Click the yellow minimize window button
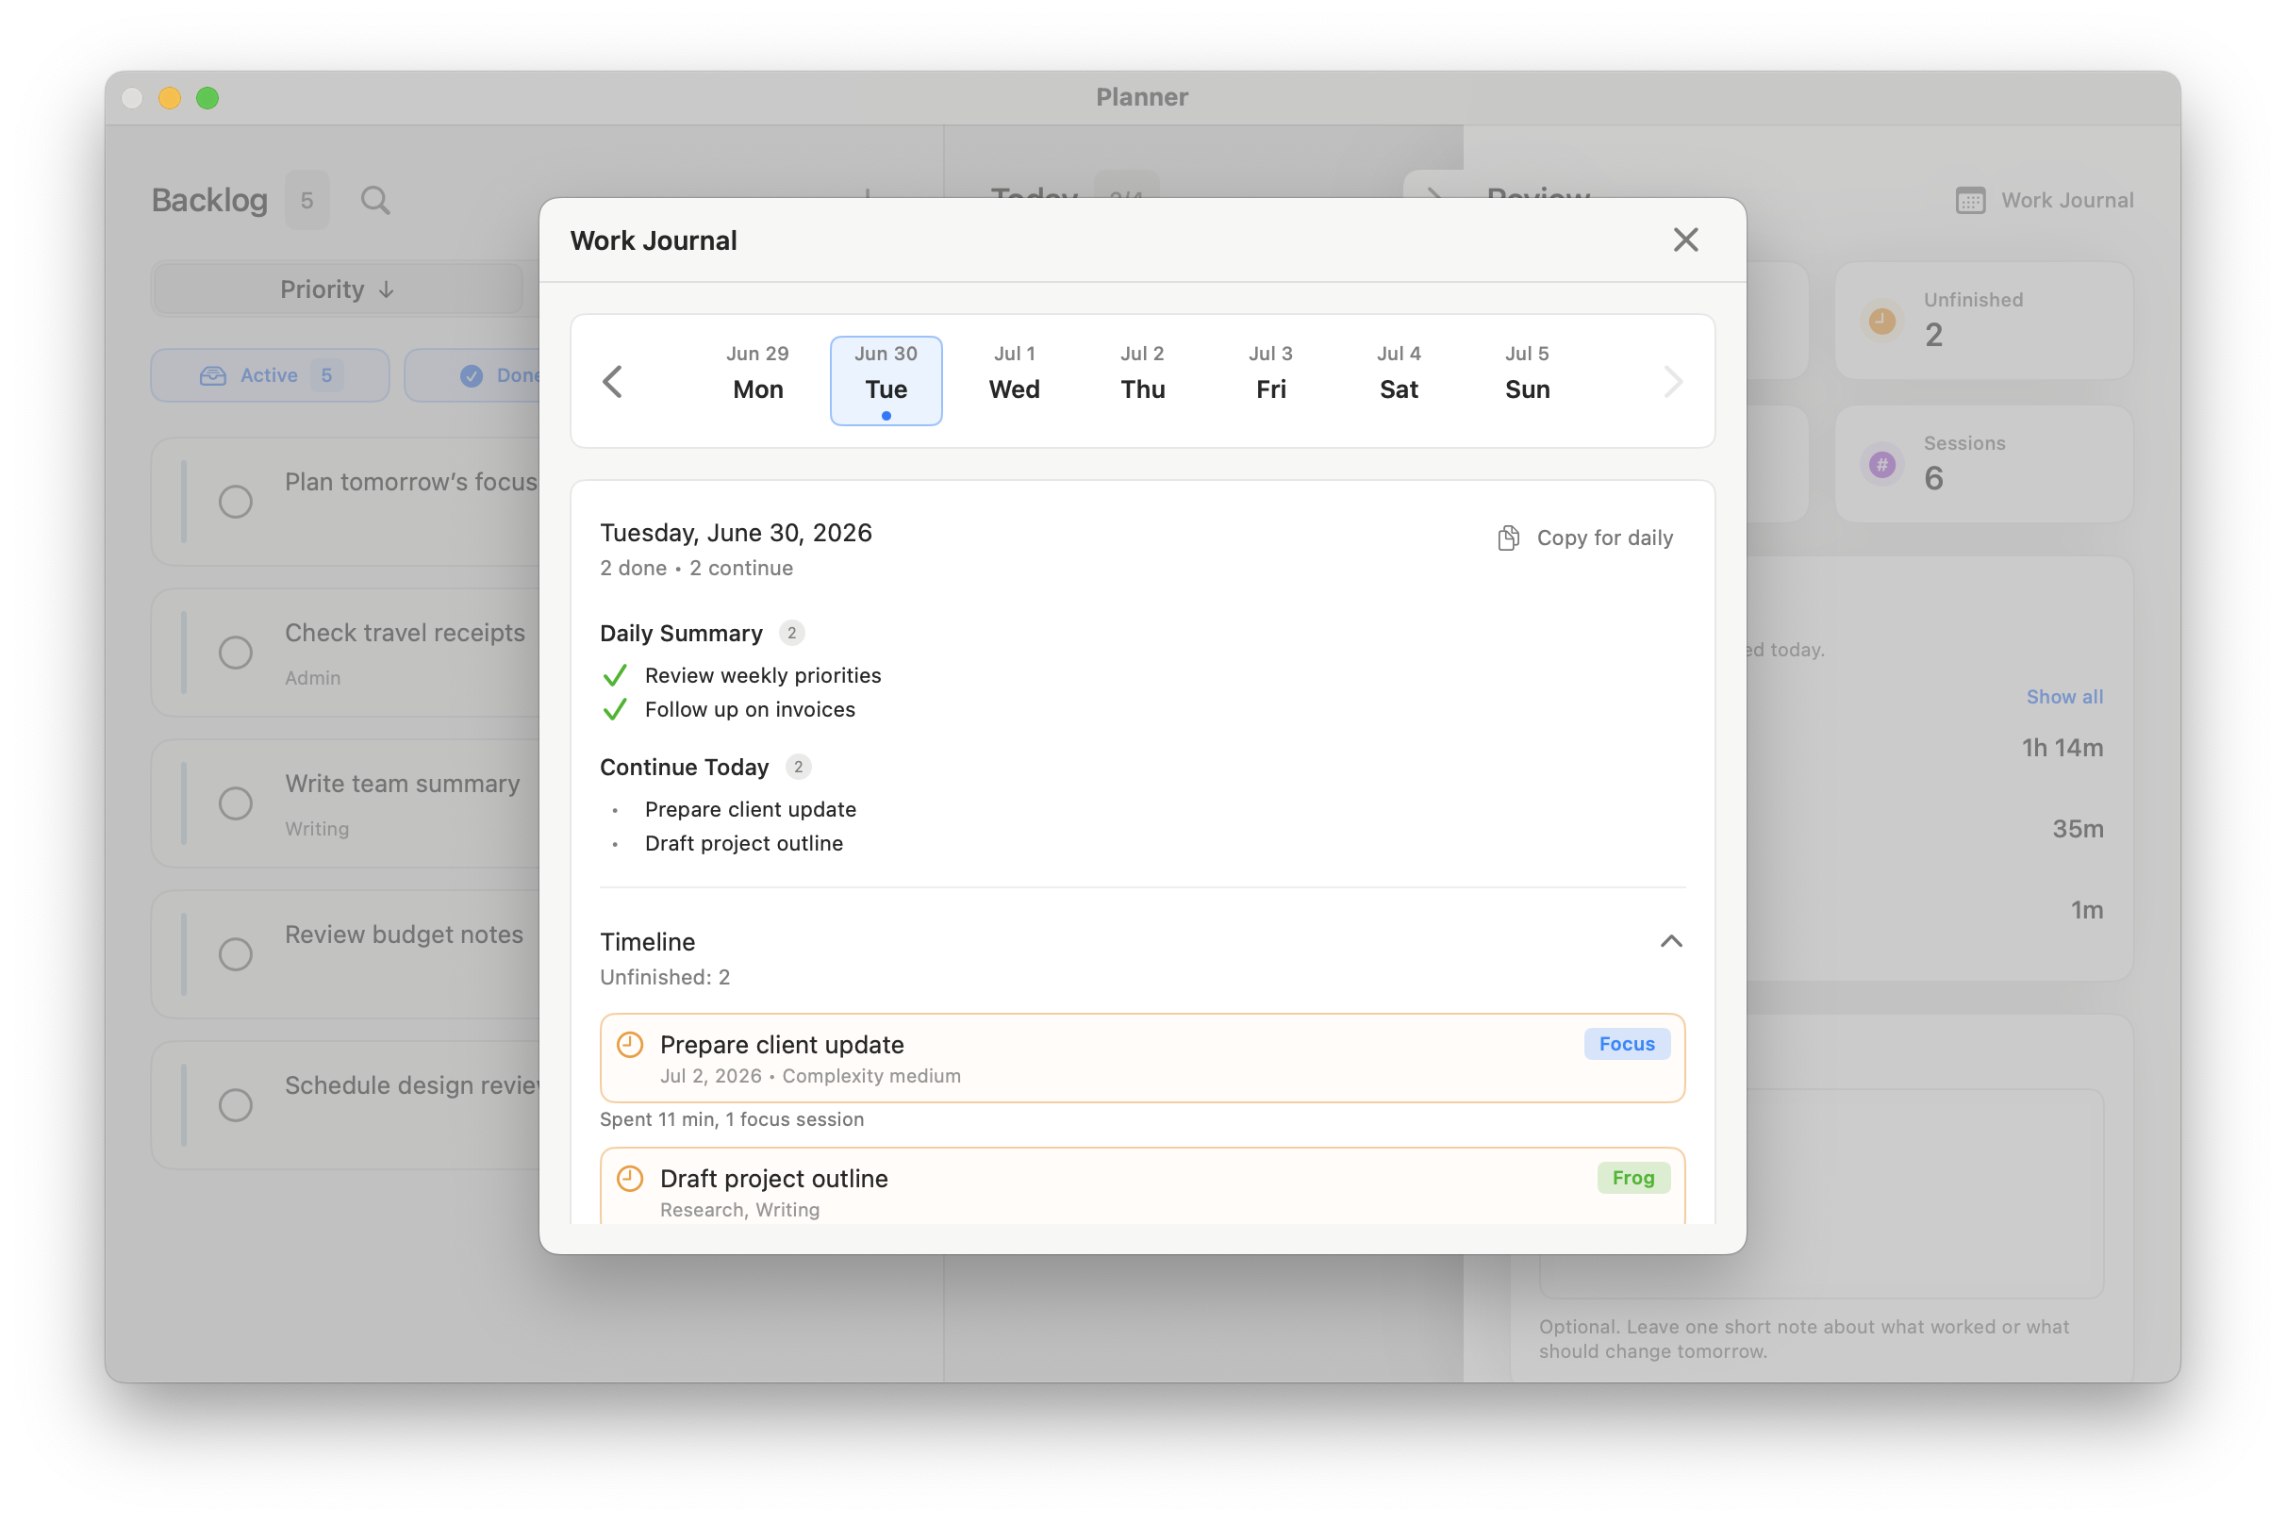The width and height of the screenshot is (2286, 1522). pos(170,98)
